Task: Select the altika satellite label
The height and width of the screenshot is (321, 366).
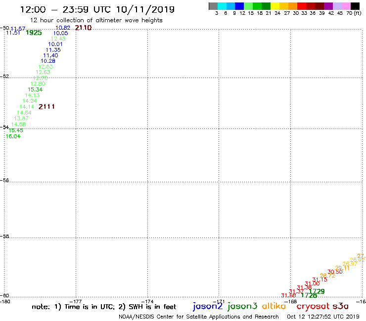Action: 274,306
